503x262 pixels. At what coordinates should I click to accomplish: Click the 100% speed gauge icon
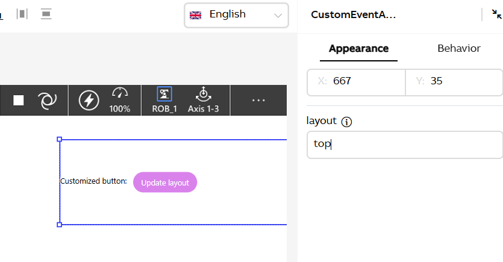click(120, 100)
